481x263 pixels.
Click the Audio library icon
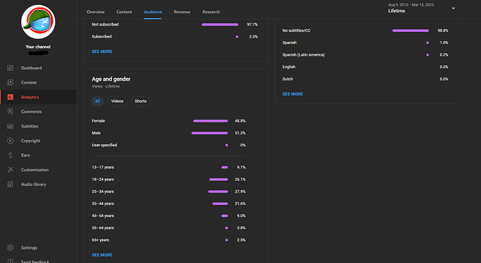(10, 184)
